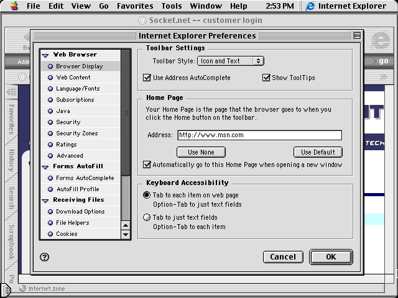
Task: Open the File menu
Action: coord(34,6)
